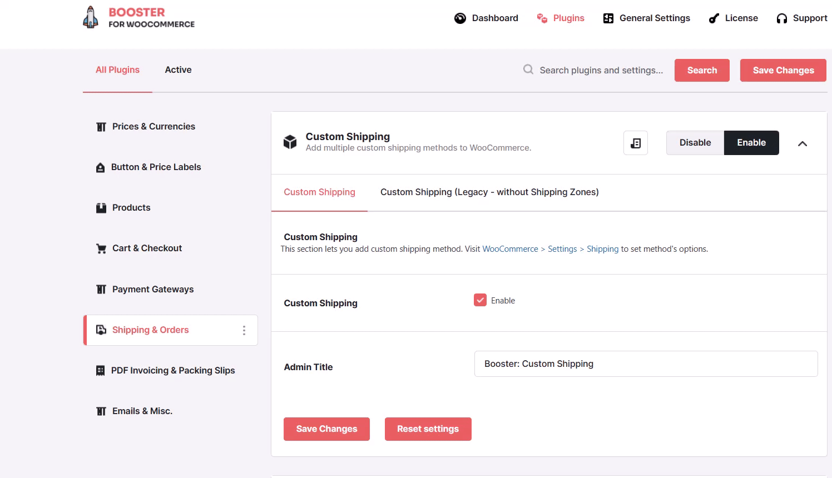Click the 'Add multiple custom shipping methods' description
Screen dimensions: 832x478
click(418, 148)
